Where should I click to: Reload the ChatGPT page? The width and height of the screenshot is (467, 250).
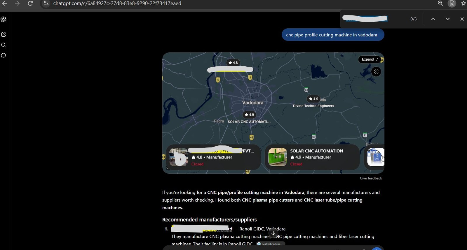pos(30,3)
